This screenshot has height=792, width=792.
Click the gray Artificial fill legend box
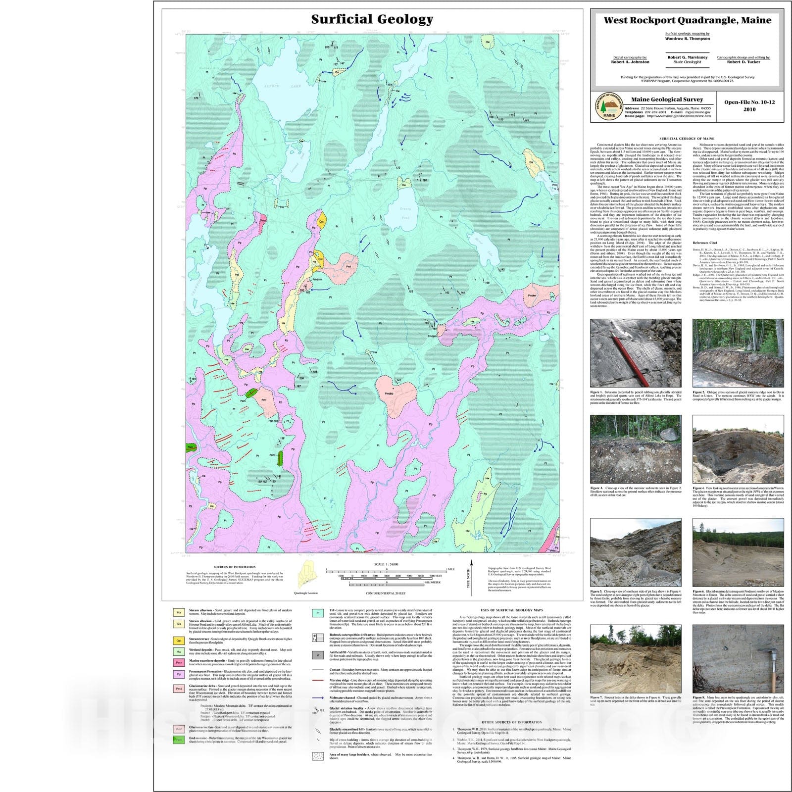pos(318,655)
